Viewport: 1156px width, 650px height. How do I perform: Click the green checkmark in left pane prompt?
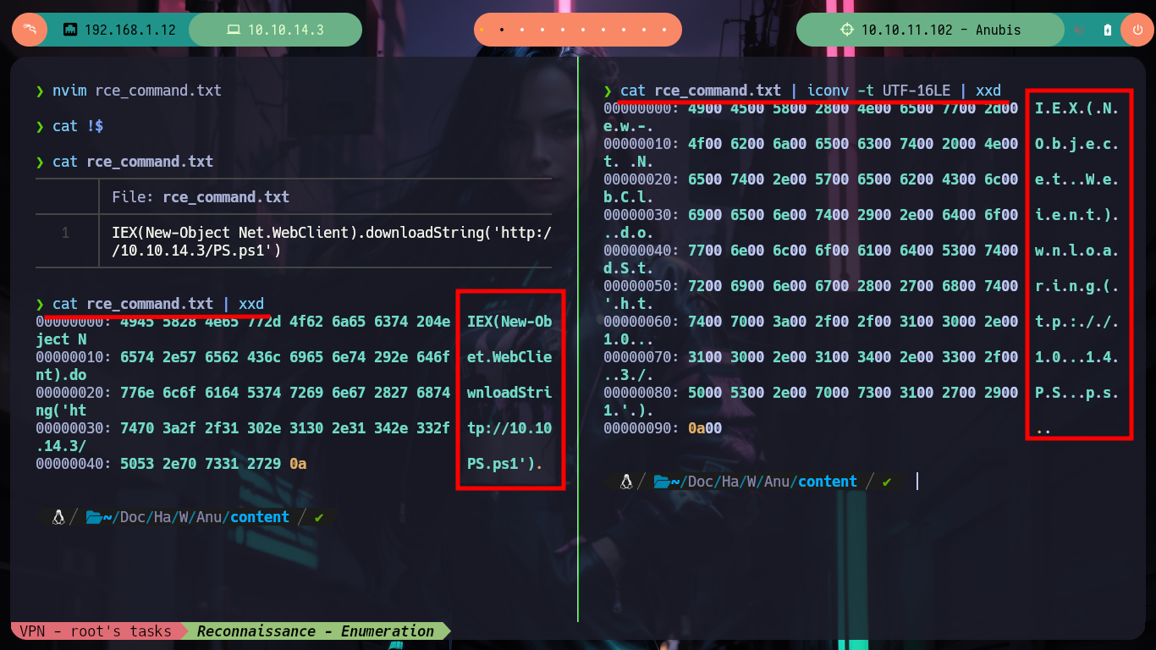[318, 517]
